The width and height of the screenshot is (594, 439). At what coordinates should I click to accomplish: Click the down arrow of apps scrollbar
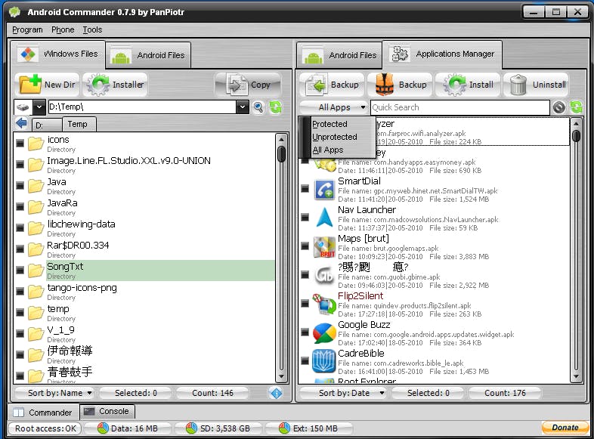pyautogui.click(x=576, y=377)
